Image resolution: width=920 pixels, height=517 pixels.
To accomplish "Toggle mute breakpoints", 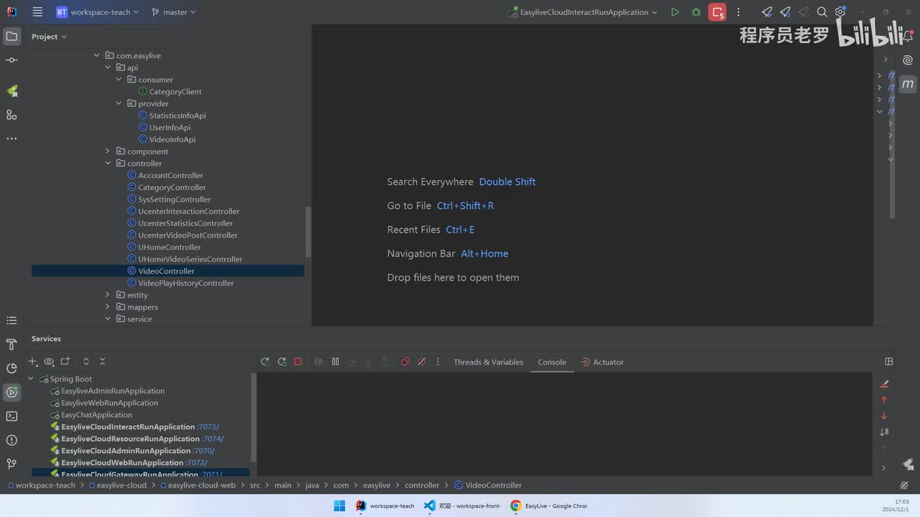I will click(x=422, y=362).
